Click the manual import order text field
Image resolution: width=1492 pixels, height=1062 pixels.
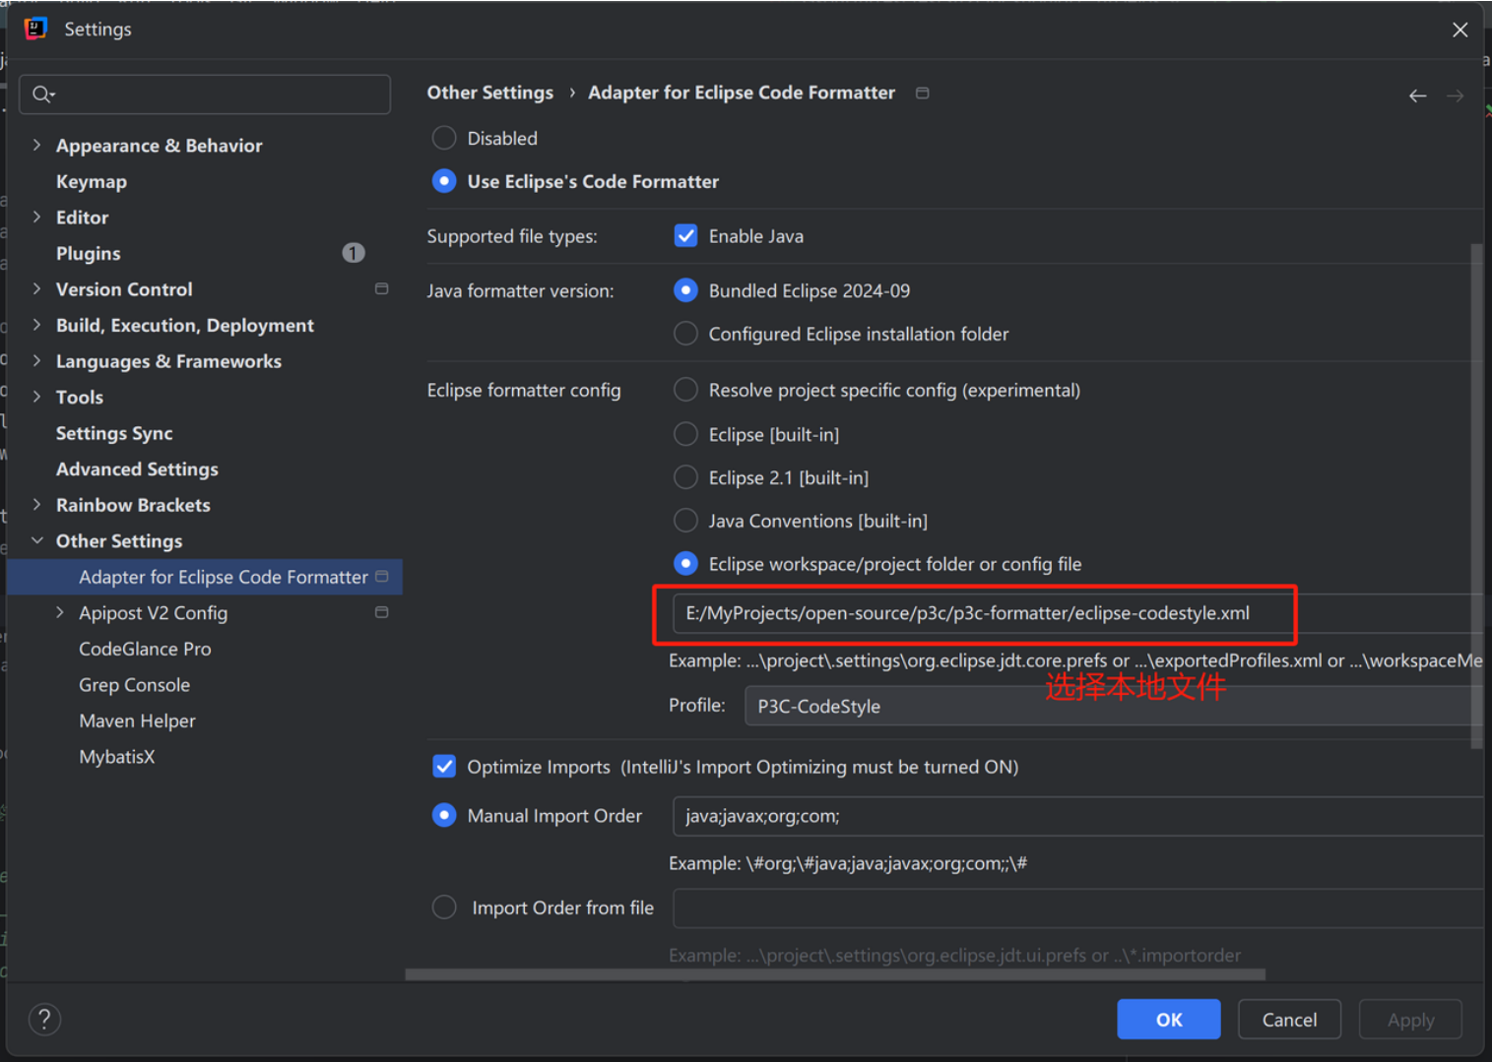(x=1077, y=816)
